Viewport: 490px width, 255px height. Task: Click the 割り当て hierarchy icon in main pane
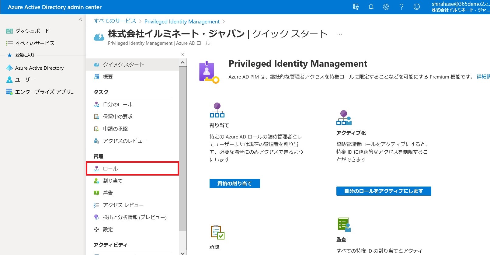[217, 110]
